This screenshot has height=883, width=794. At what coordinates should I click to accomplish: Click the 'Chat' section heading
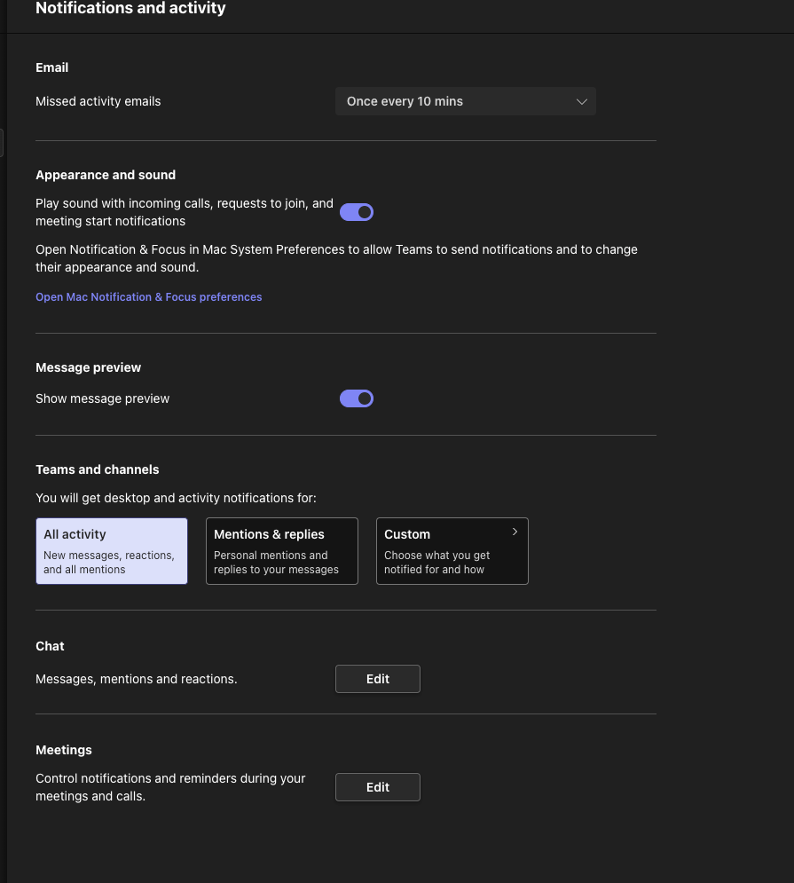50,646
